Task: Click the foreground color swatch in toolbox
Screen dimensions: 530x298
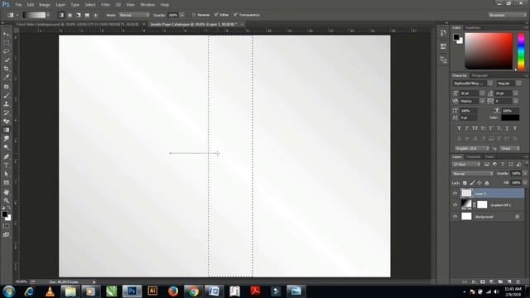Action: (4, 214)
